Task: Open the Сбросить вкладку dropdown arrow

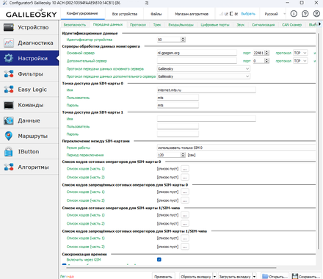Action: (214, 277)
